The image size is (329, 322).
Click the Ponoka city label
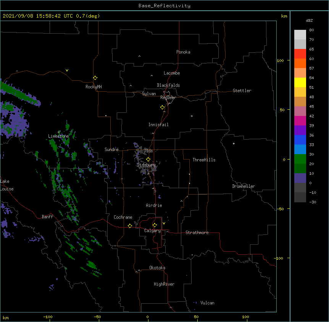click(183, 52)
